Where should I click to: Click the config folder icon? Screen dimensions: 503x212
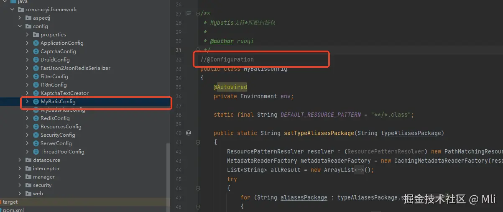(28, 26)
